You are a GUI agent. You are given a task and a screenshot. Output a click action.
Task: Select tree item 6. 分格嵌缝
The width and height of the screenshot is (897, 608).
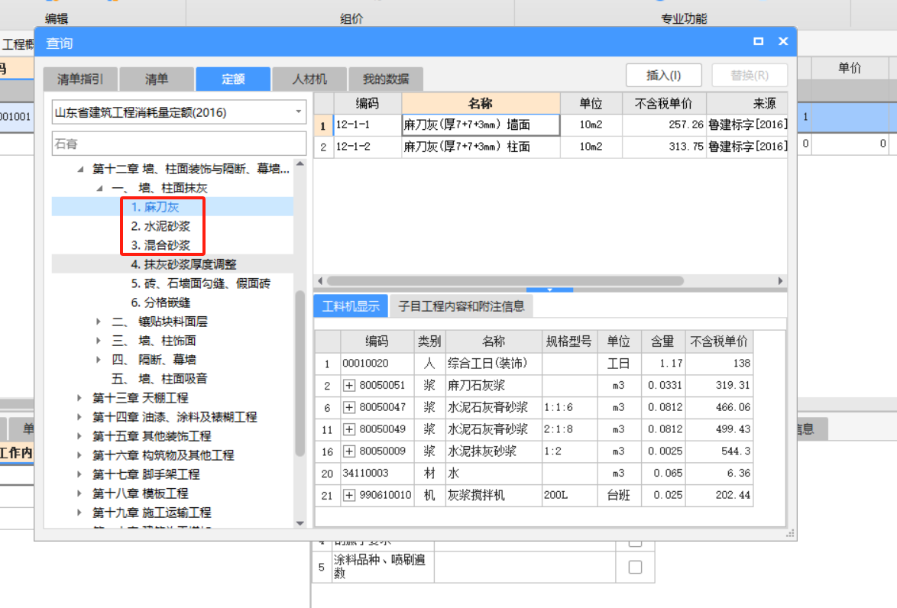160,302
